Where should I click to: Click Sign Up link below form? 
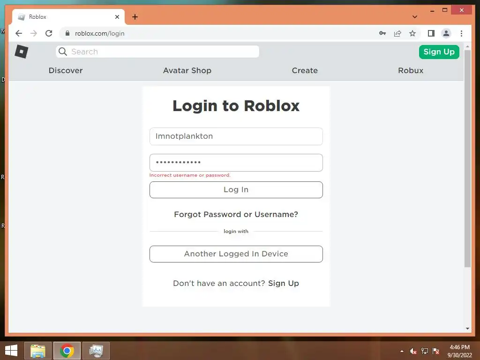(284, 283)
